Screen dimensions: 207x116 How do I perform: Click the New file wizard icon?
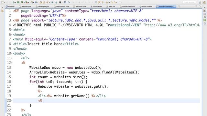pos(2,2)
